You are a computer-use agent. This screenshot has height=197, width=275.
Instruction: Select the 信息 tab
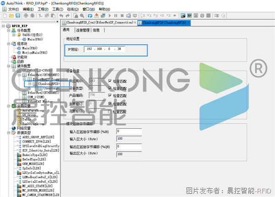pyautogui.click(x=96, y=30)
